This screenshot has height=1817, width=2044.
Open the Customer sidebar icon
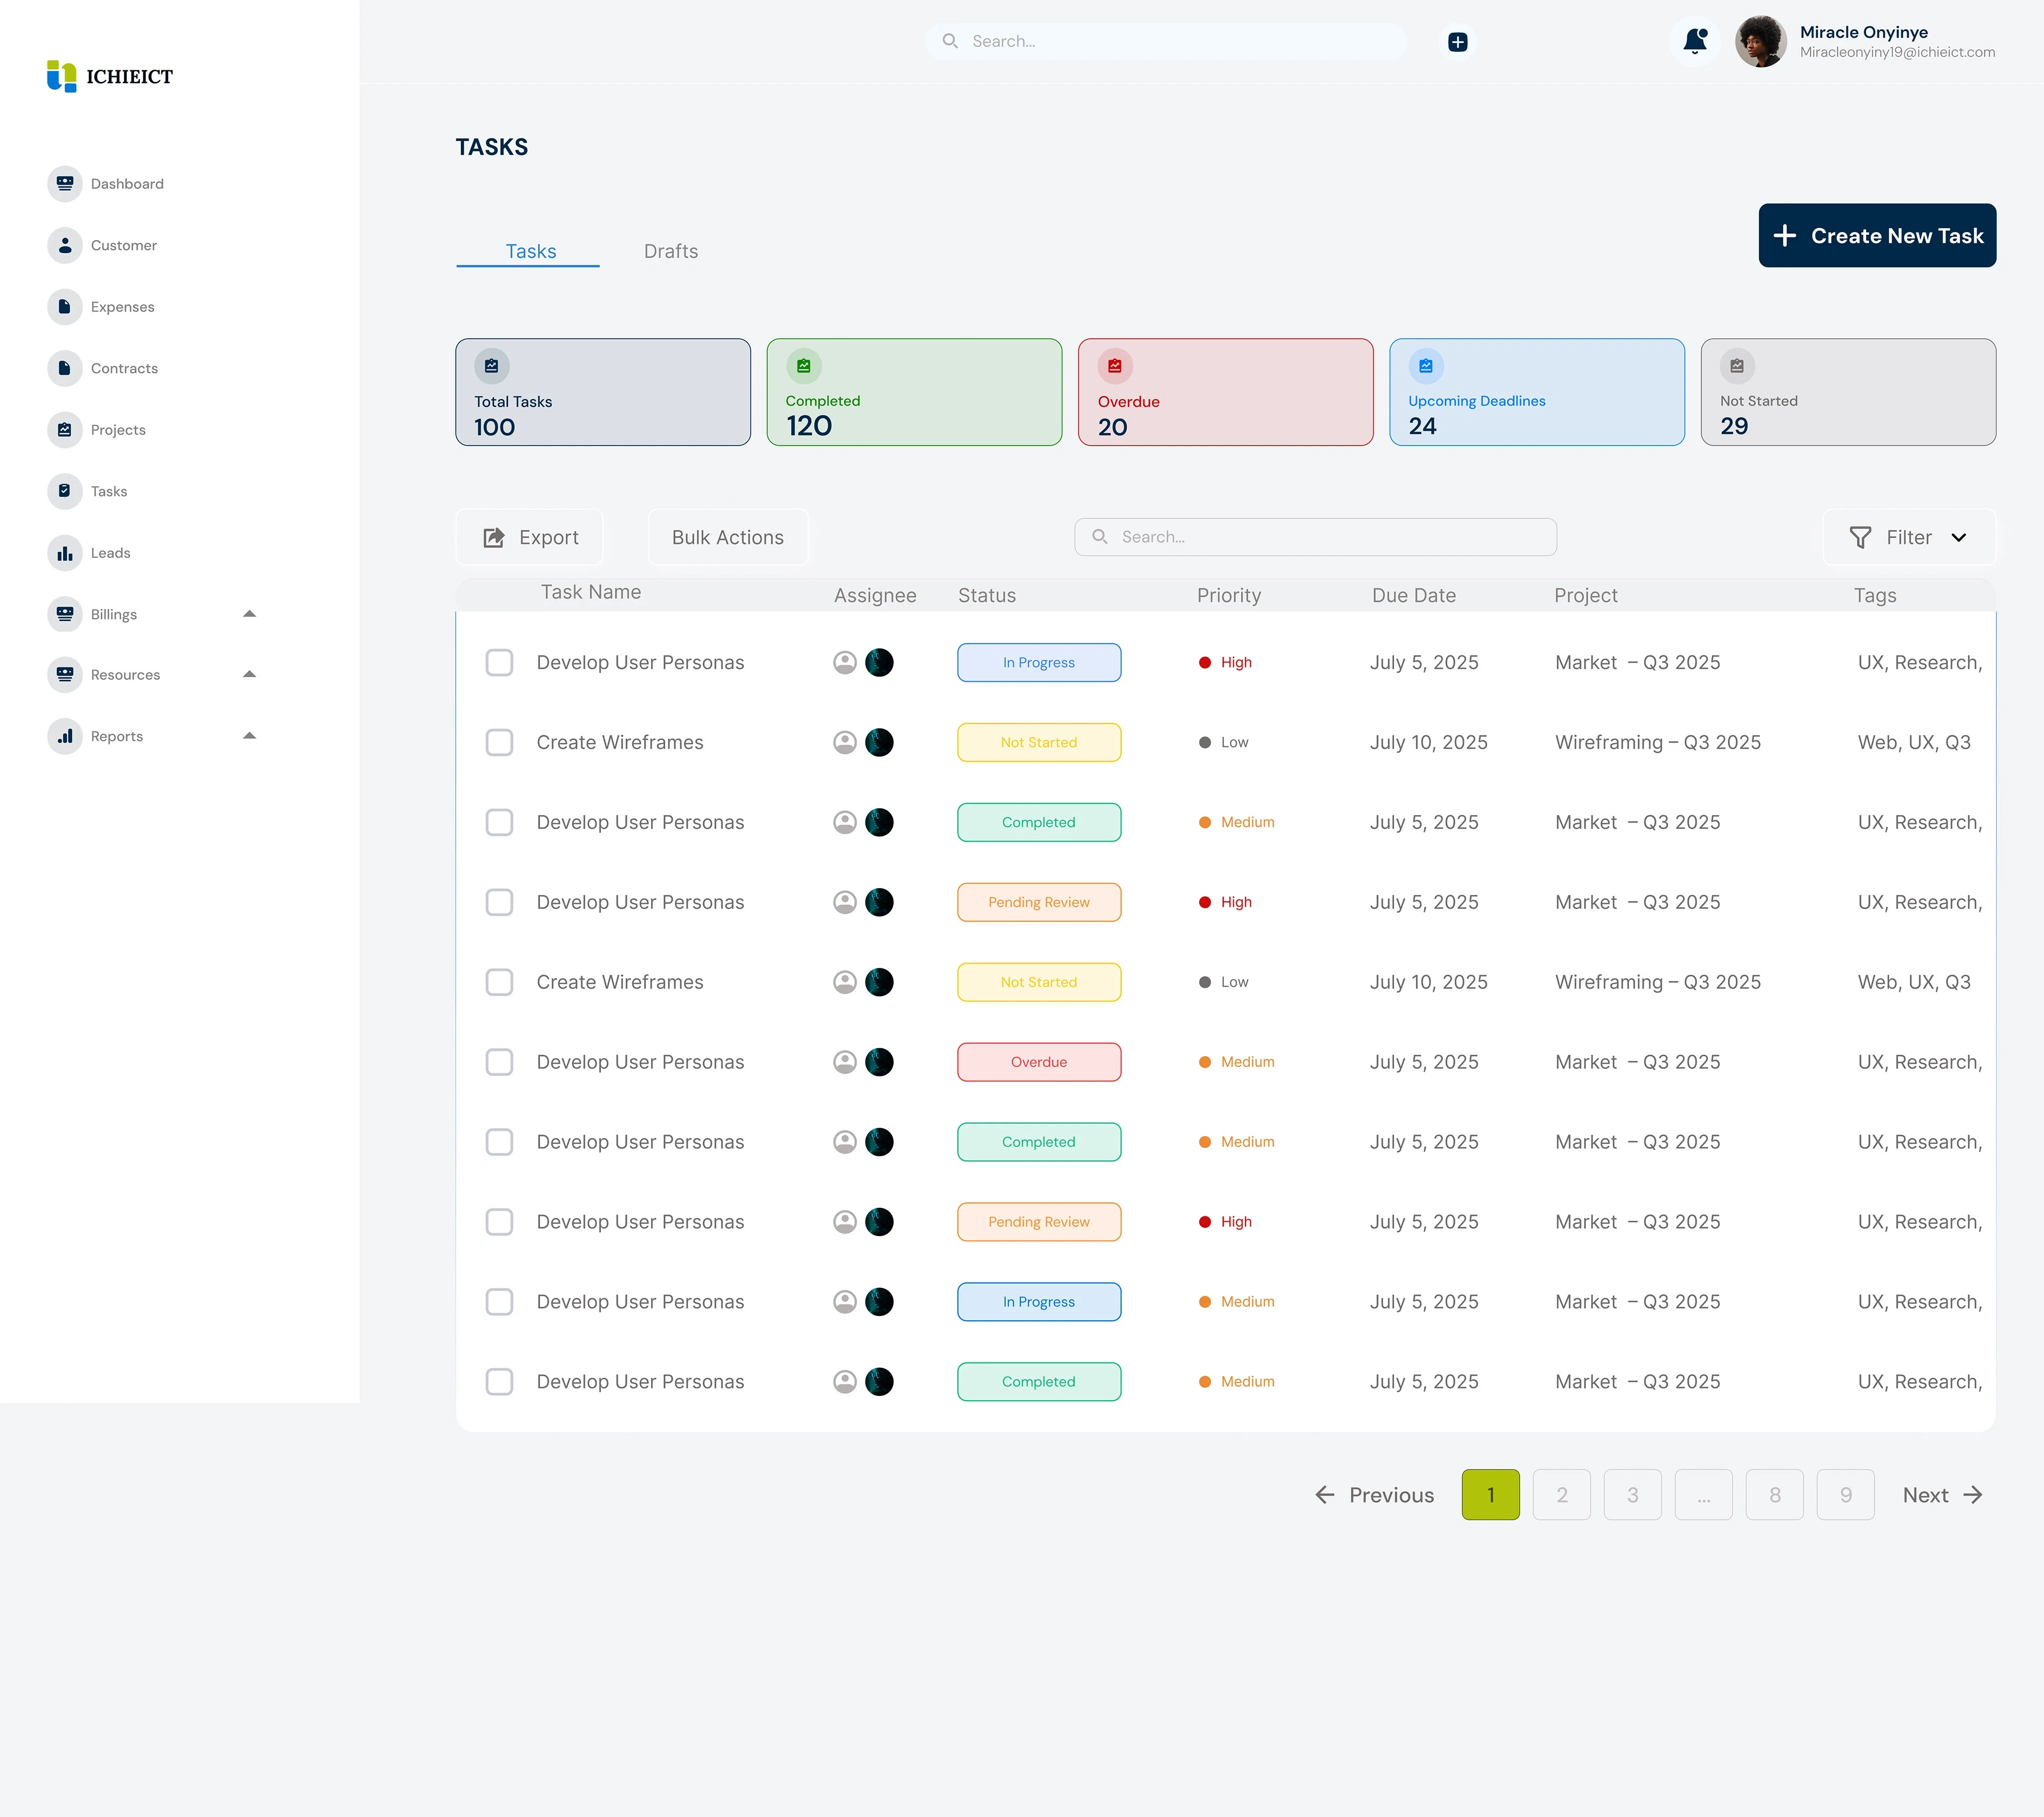coord(65,245)
